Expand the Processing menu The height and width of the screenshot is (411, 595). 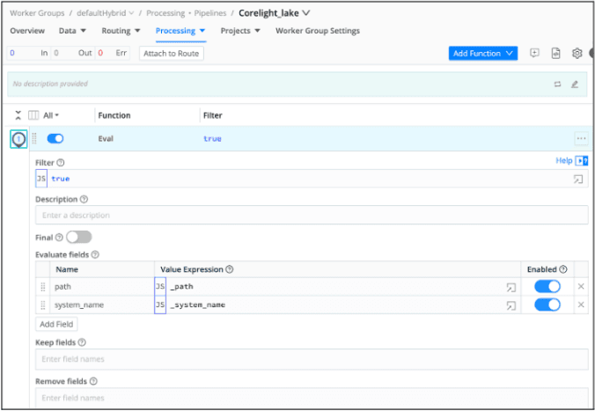180,31
